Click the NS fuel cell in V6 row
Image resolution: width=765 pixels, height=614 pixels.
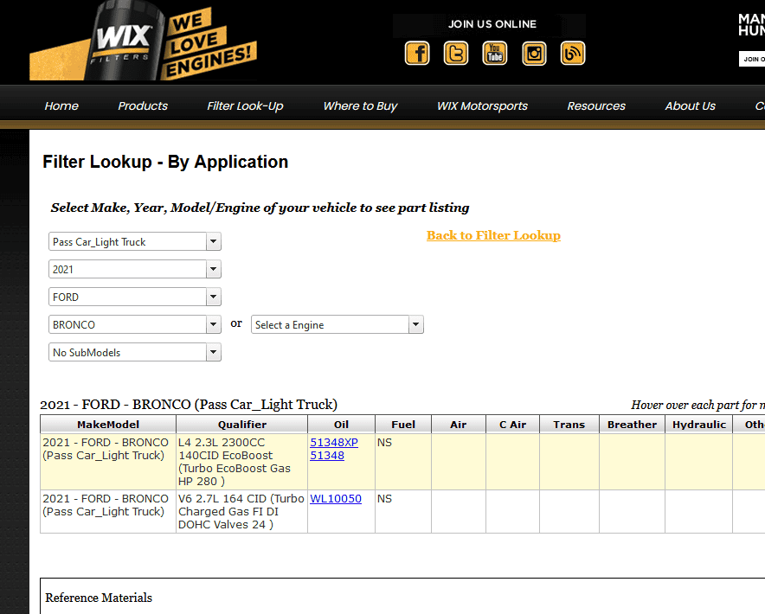point(403,512)
